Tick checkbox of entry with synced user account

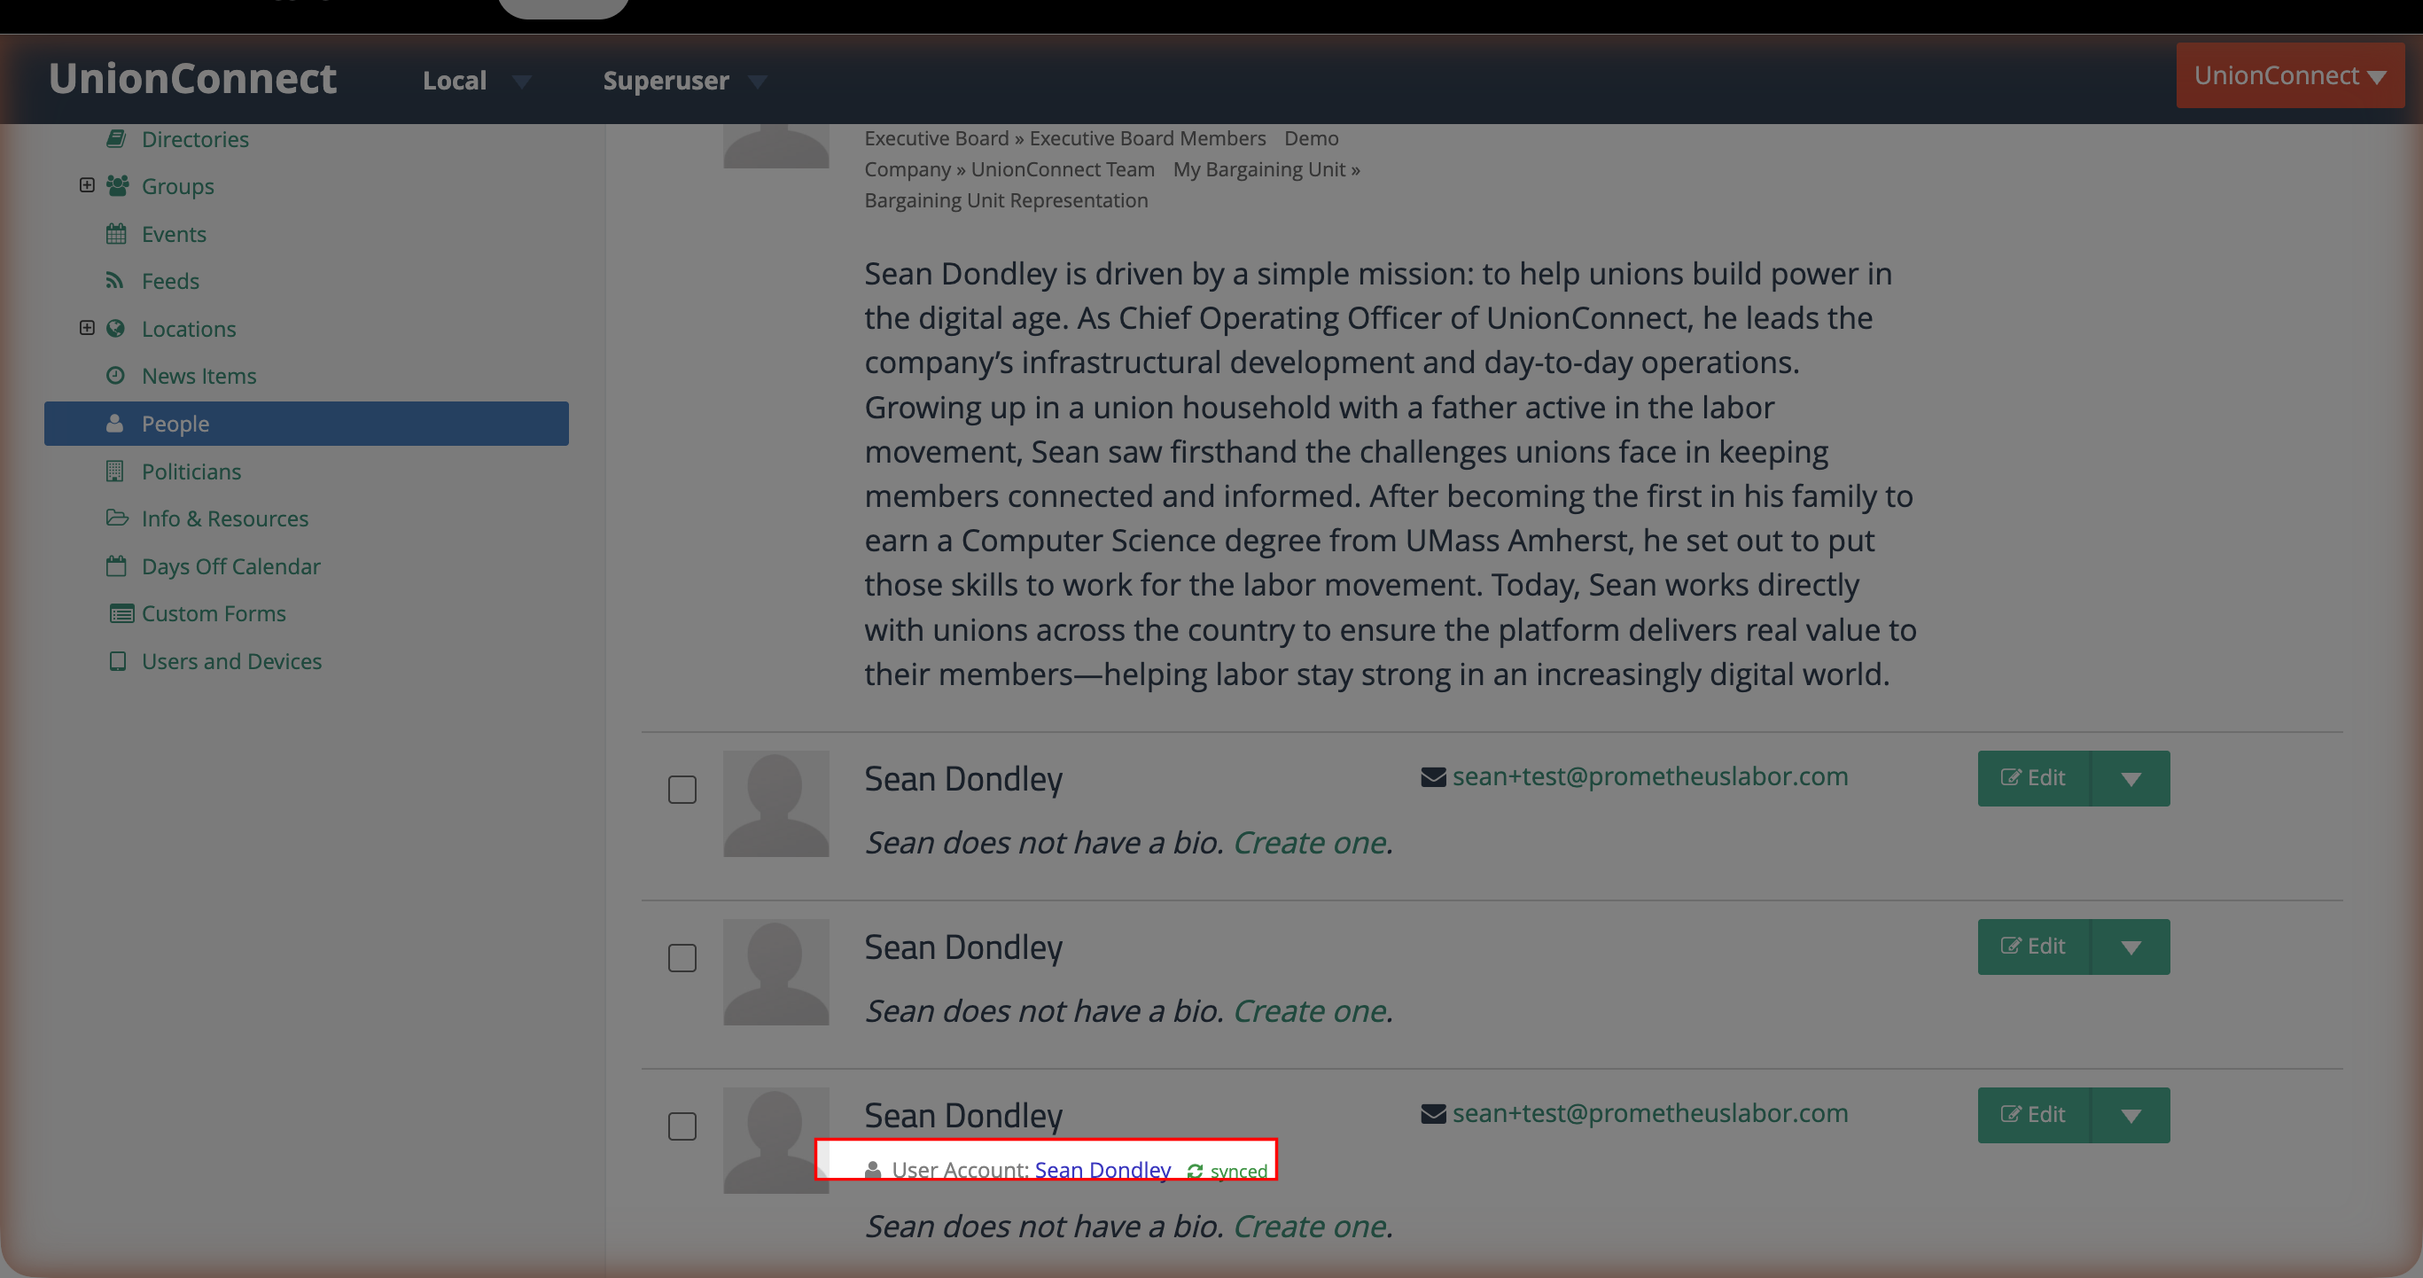682,1126
